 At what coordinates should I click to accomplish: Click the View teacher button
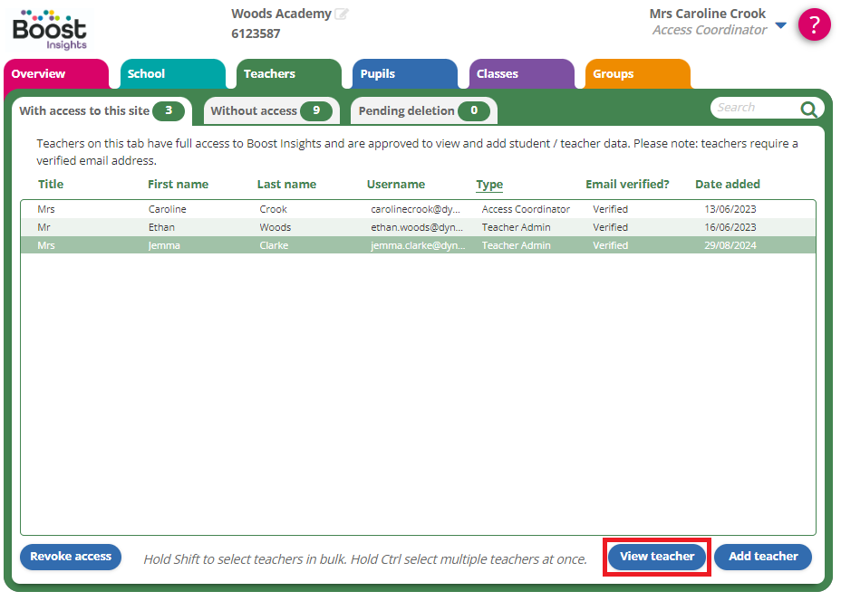tap(657, 557)
